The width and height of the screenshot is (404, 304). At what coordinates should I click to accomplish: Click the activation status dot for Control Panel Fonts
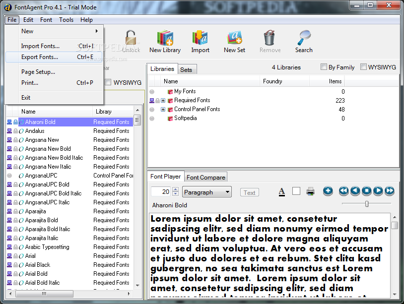pyautogui.click(x=152, y=110)
